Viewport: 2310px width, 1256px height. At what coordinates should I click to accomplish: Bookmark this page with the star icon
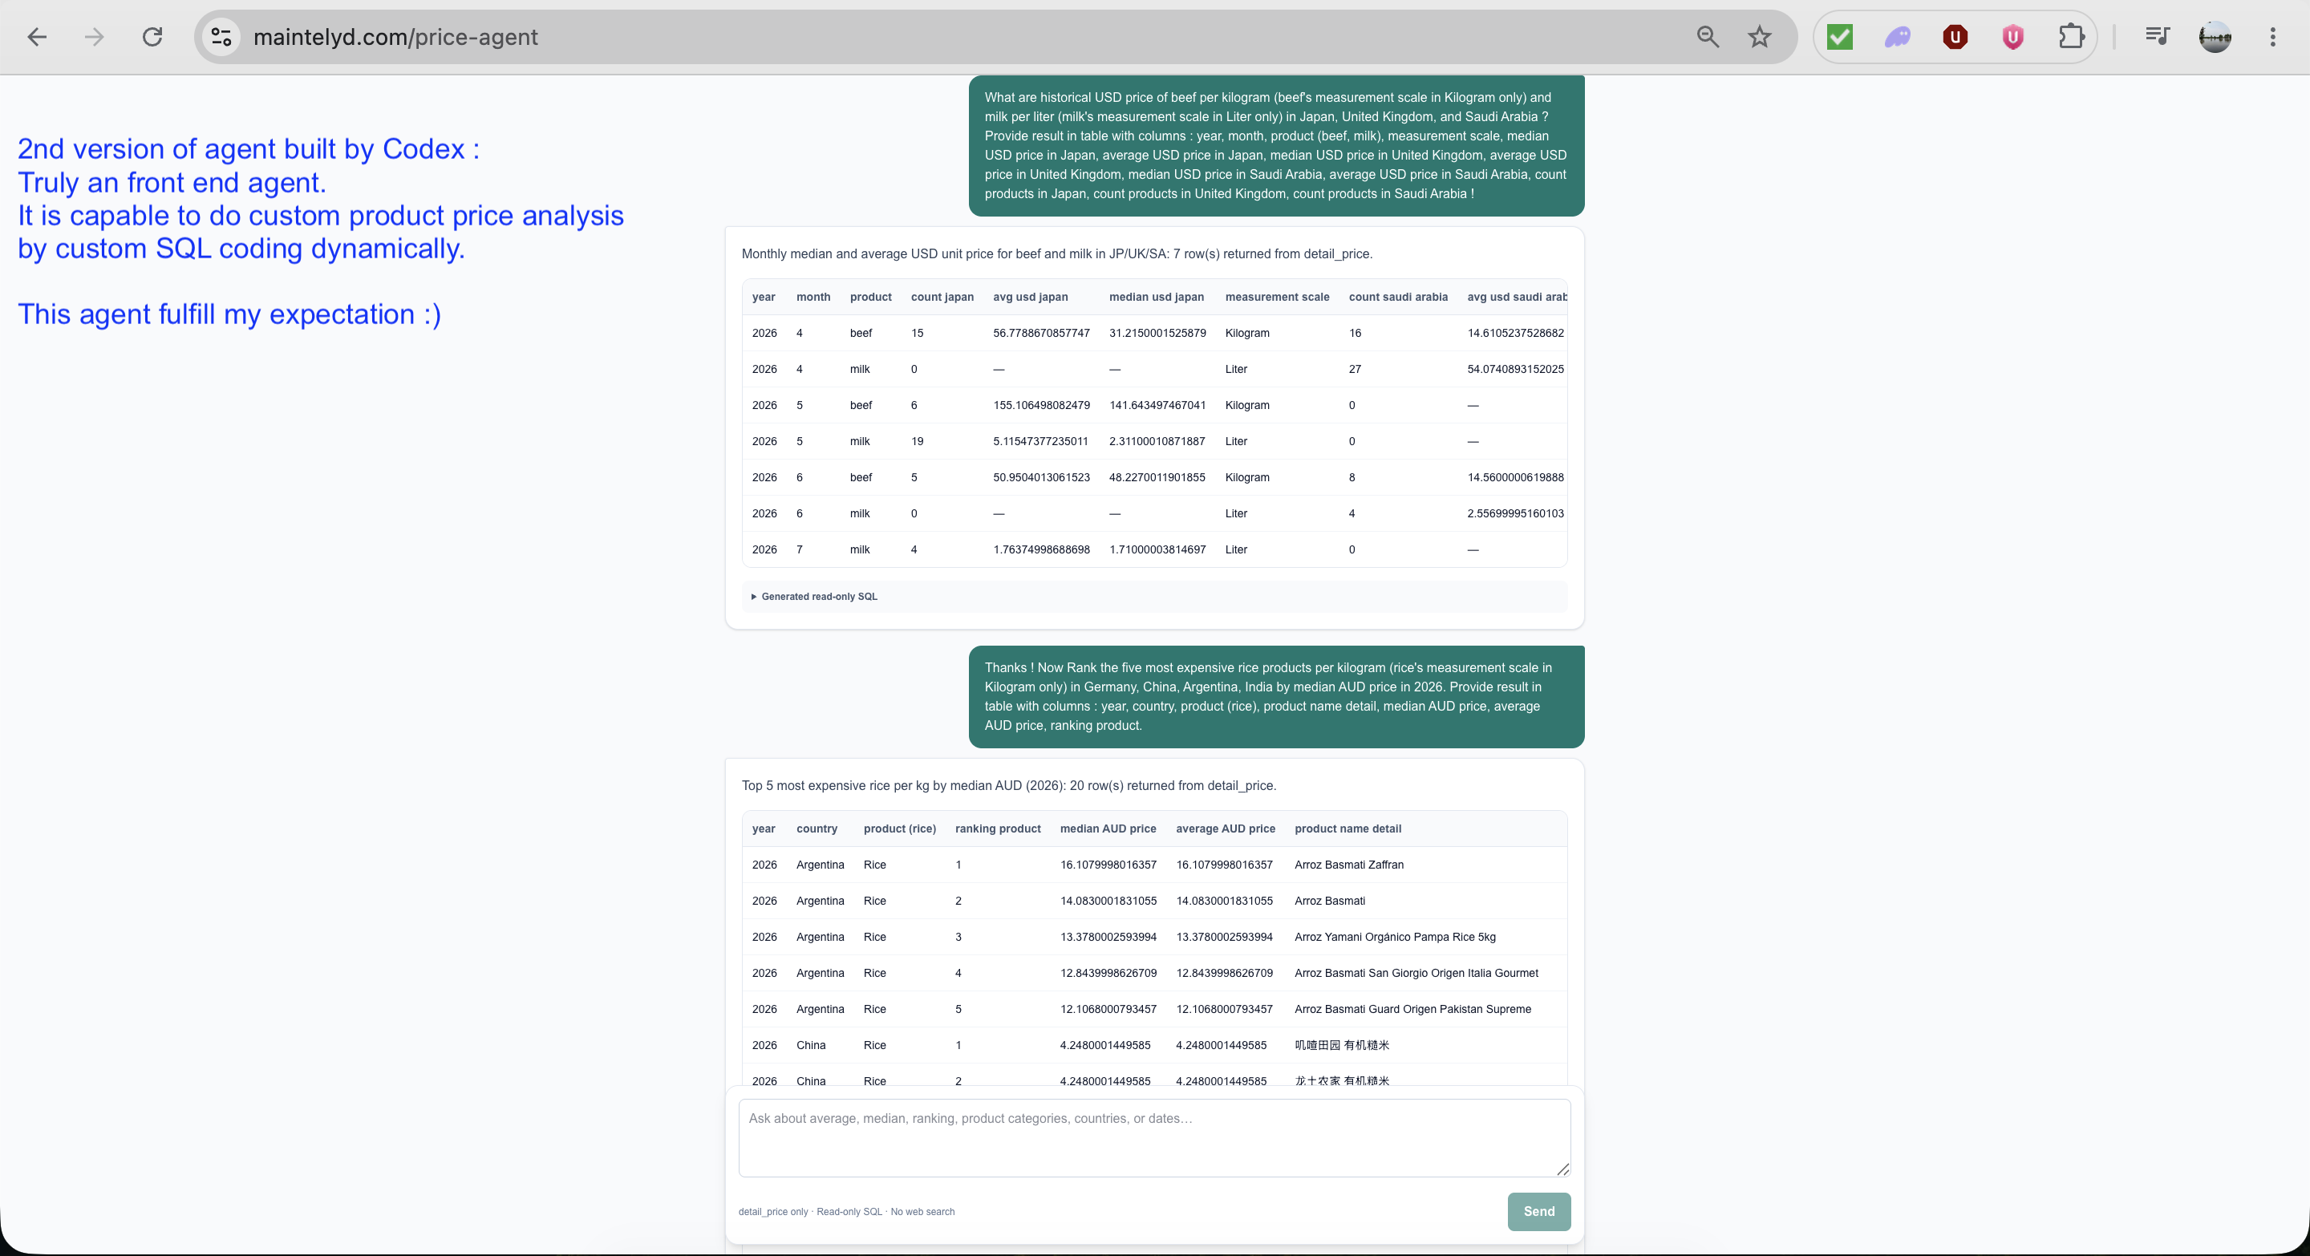tap(1760, 37)
